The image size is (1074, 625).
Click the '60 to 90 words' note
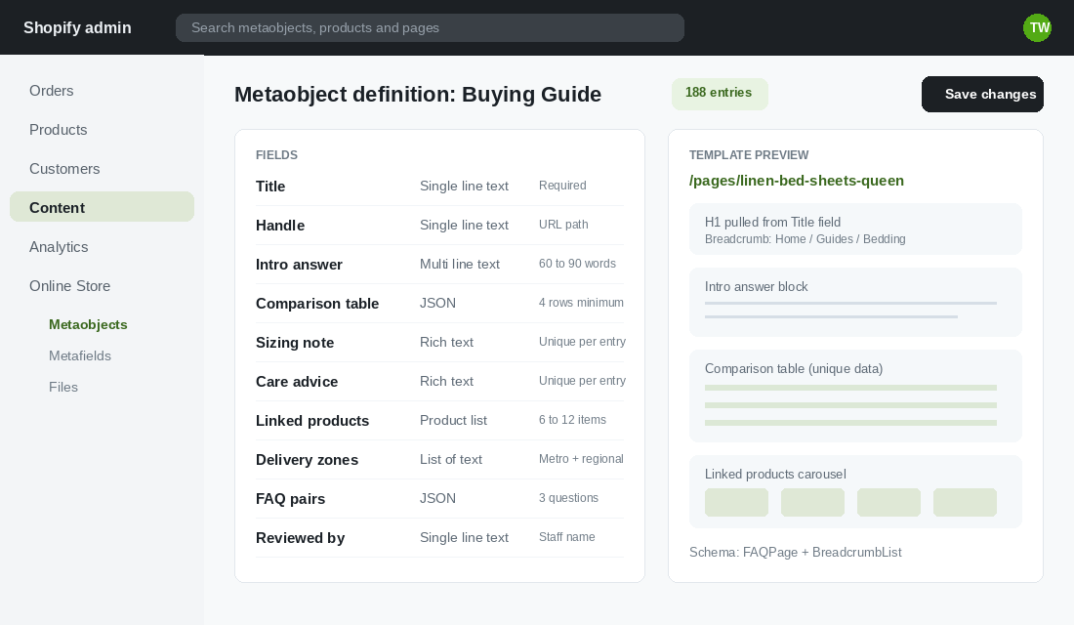[x=577, y=264]
